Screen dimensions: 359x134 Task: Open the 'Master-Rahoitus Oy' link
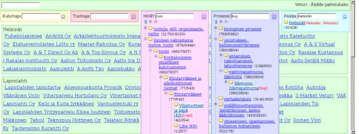101,44
